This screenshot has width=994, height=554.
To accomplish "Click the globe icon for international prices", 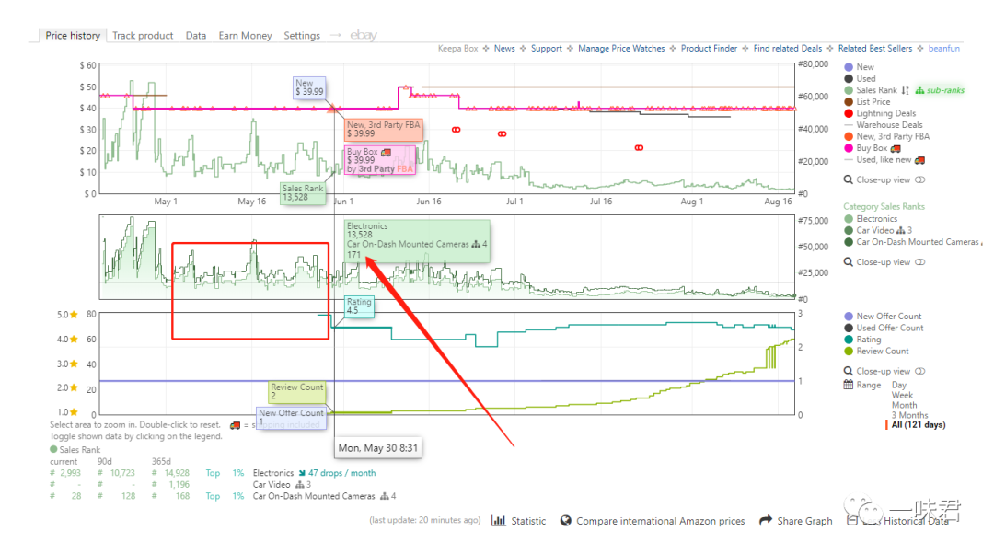I will (x=566, y=520).
